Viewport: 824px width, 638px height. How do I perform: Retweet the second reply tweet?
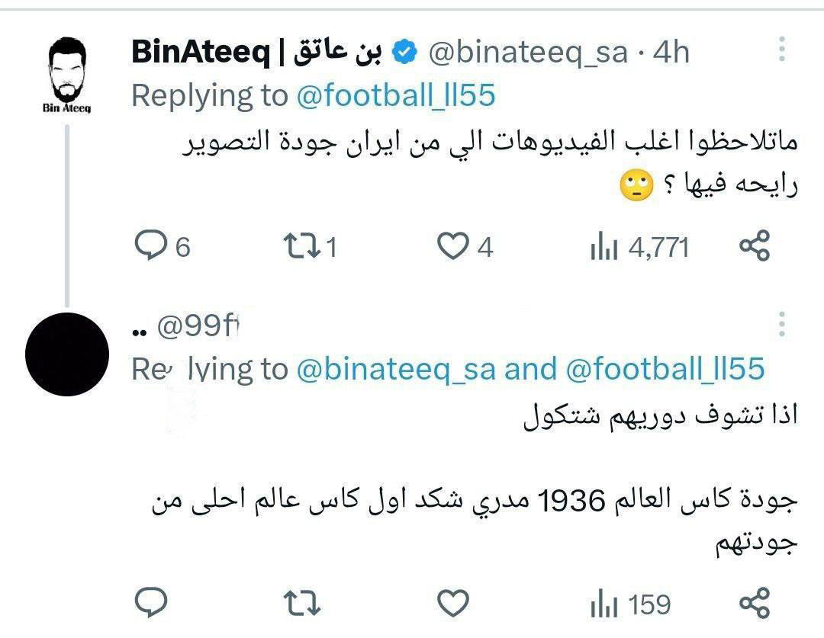click(301, 604)
